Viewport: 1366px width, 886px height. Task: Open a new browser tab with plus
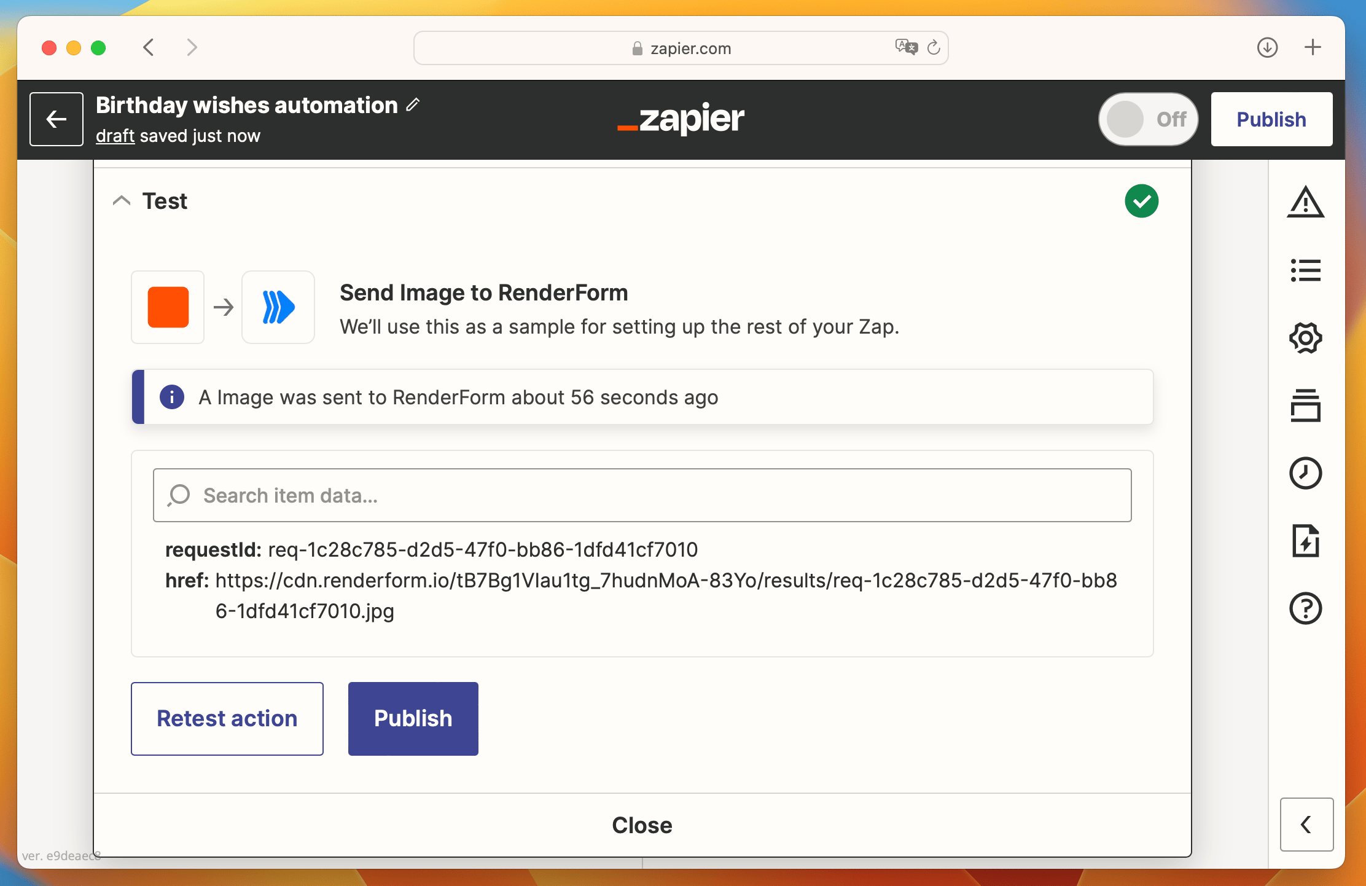tap(1313, 47)
